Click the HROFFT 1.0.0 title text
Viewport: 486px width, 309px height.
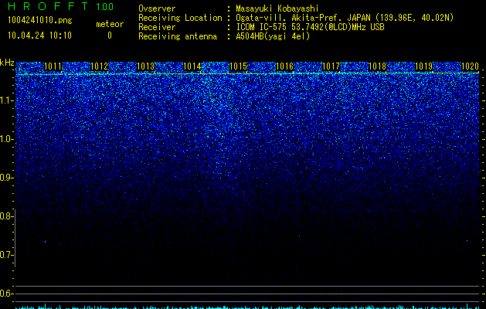(x=60, y=6)
